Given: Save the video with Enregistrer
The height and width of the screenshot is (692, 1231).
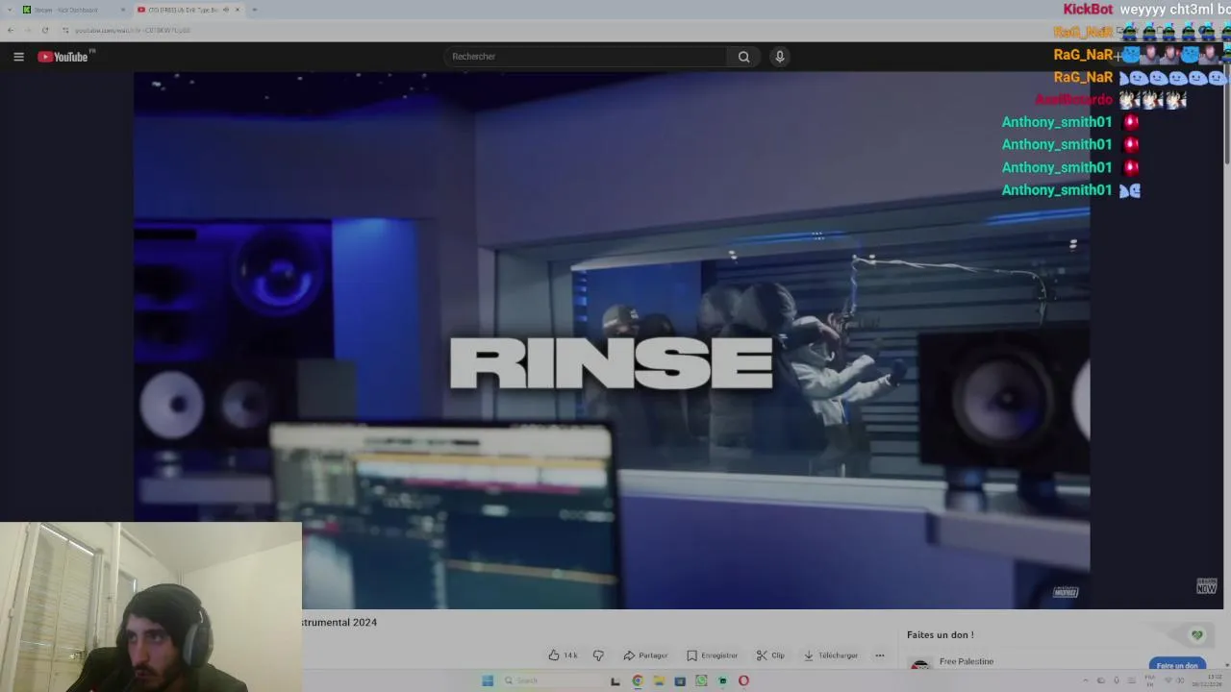Looking at the screenshot, I should click(713, 655).
